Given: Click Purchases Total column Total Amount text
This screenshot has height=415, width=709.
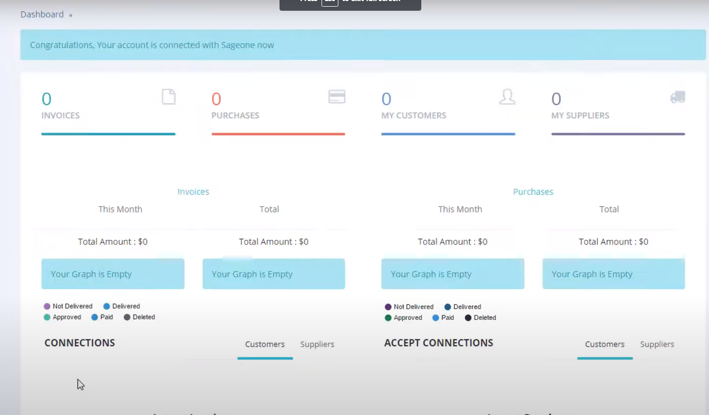Looking at the screenshot, I should 613,242.
